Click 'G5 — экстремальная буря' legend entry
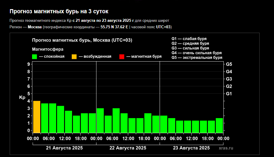 (197, 57)
